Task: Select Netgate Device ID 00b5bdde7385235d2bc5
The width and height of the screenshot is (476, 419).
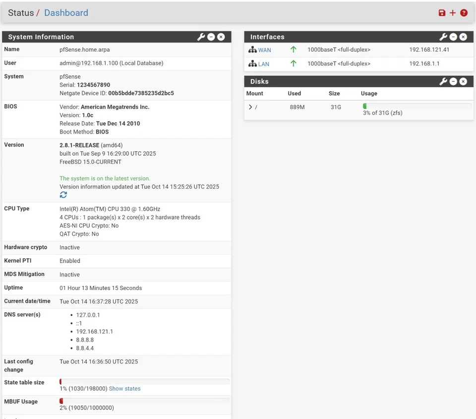Action: [141, 93]
